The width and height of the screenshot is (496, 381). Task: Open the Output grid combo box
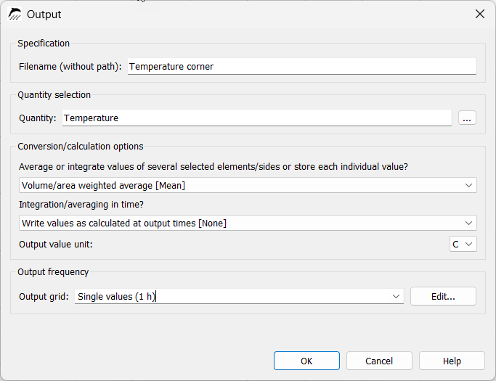[x=239, y=297]
